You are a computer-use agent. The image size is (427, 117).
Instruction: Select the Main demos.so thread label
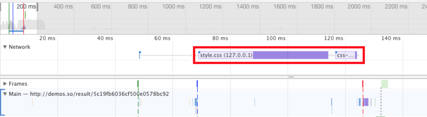89,94
